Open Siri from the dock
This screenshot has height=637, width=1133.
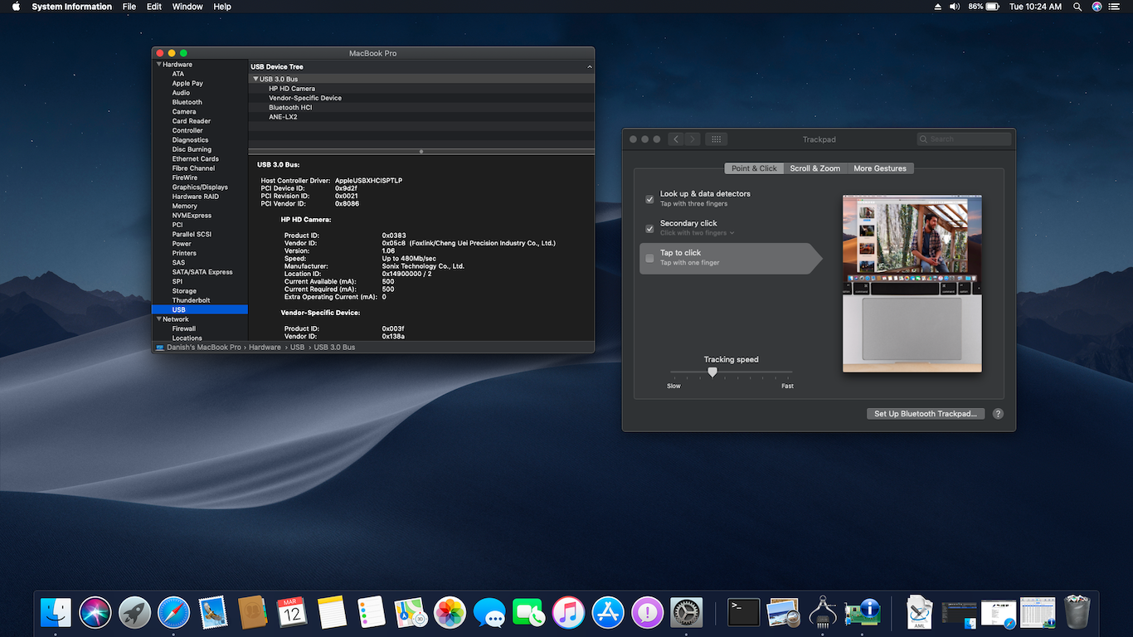tap(95, 613)
